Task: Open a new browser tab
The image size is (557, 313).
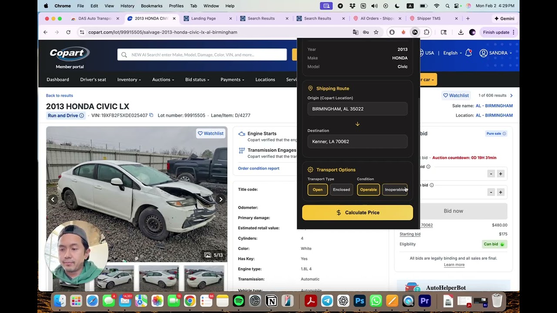Action: 468,18
